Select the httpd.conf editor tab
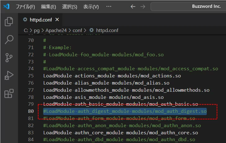 [41, 20]
